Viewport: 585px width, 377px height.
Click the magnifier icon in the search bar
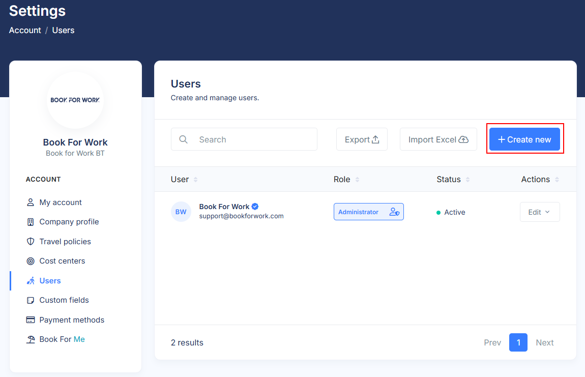point(183,139)
